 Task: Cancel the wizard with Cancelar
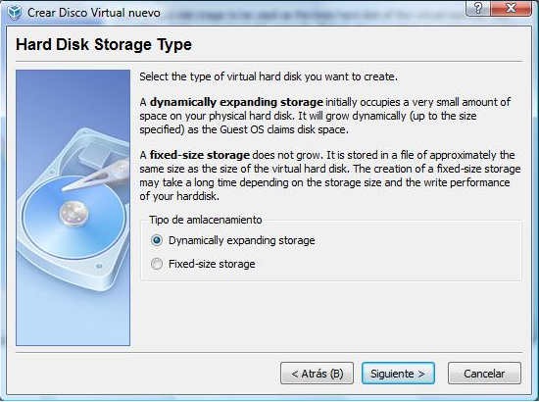tap(484, 374)
